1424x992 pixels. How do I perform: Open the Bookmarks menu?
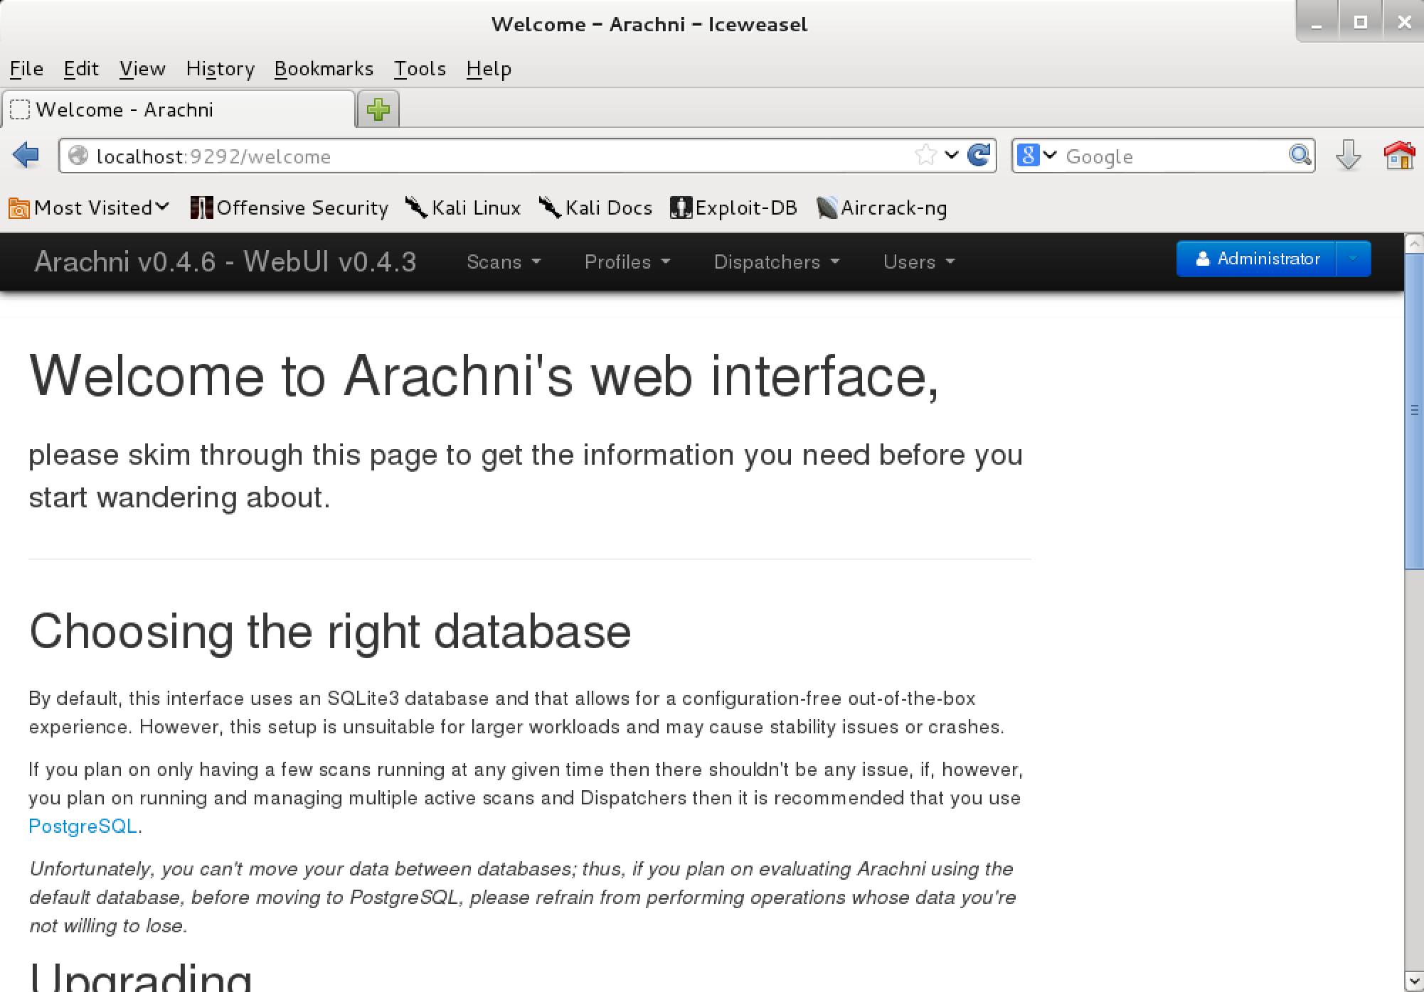click(324, 69)
